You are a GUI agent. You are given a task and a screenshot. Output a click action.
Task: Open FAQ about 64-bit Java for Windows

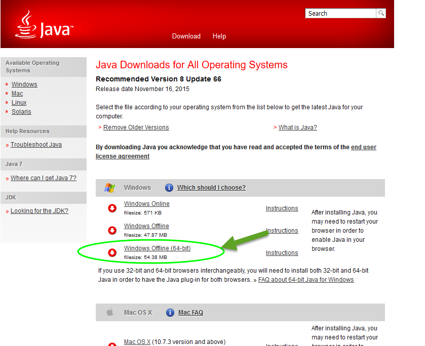point(305,280)
